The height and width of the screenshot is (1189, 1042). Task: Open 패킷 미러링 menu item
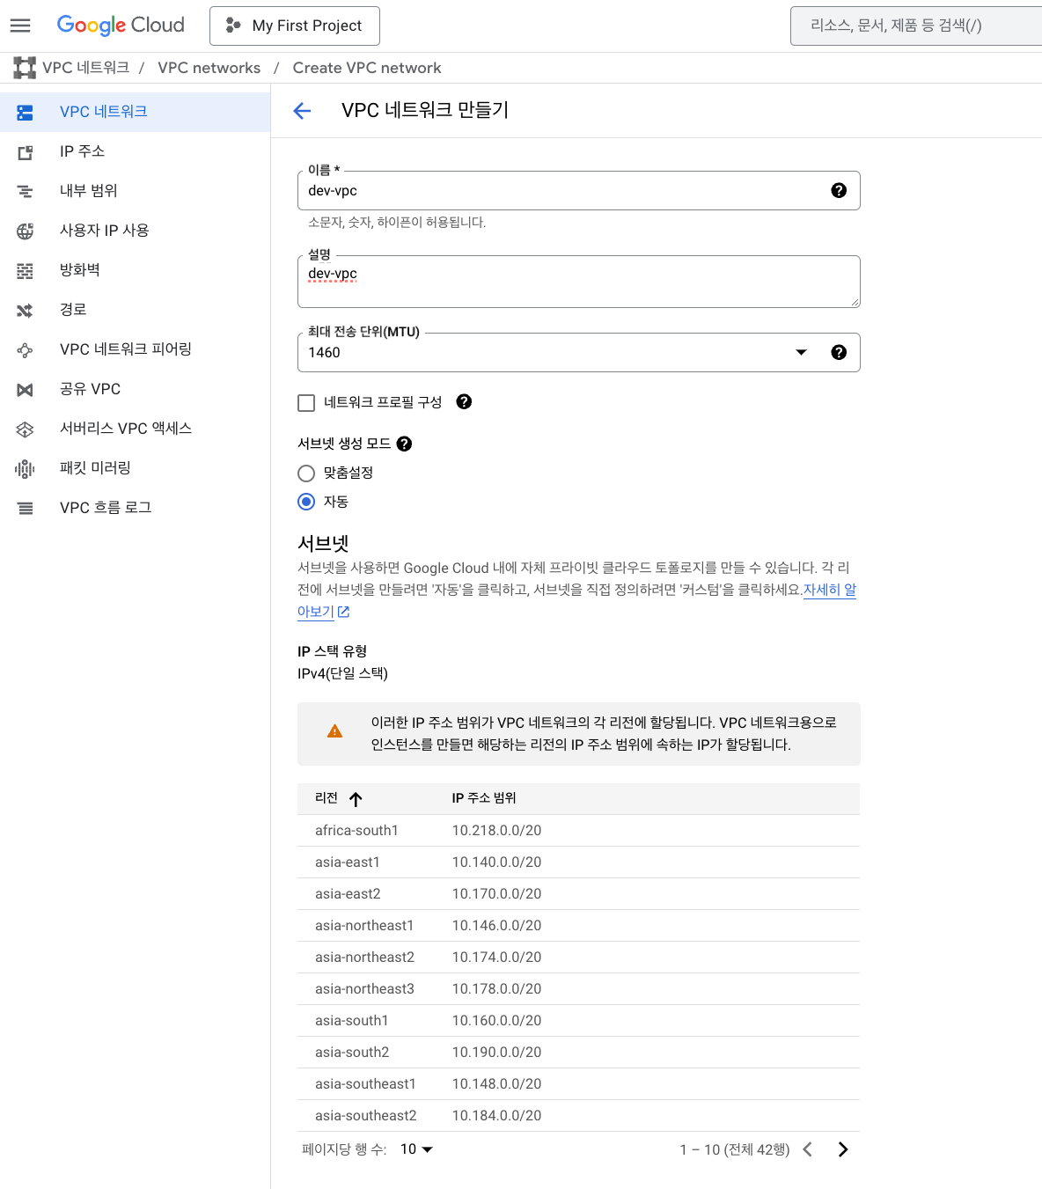pyautogui.click(x=135, y=468)
